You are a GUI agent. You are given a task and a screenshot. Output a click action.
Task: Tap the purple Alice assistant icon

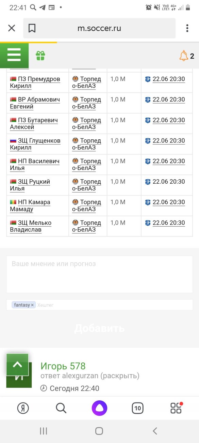(x=99, y=408)
